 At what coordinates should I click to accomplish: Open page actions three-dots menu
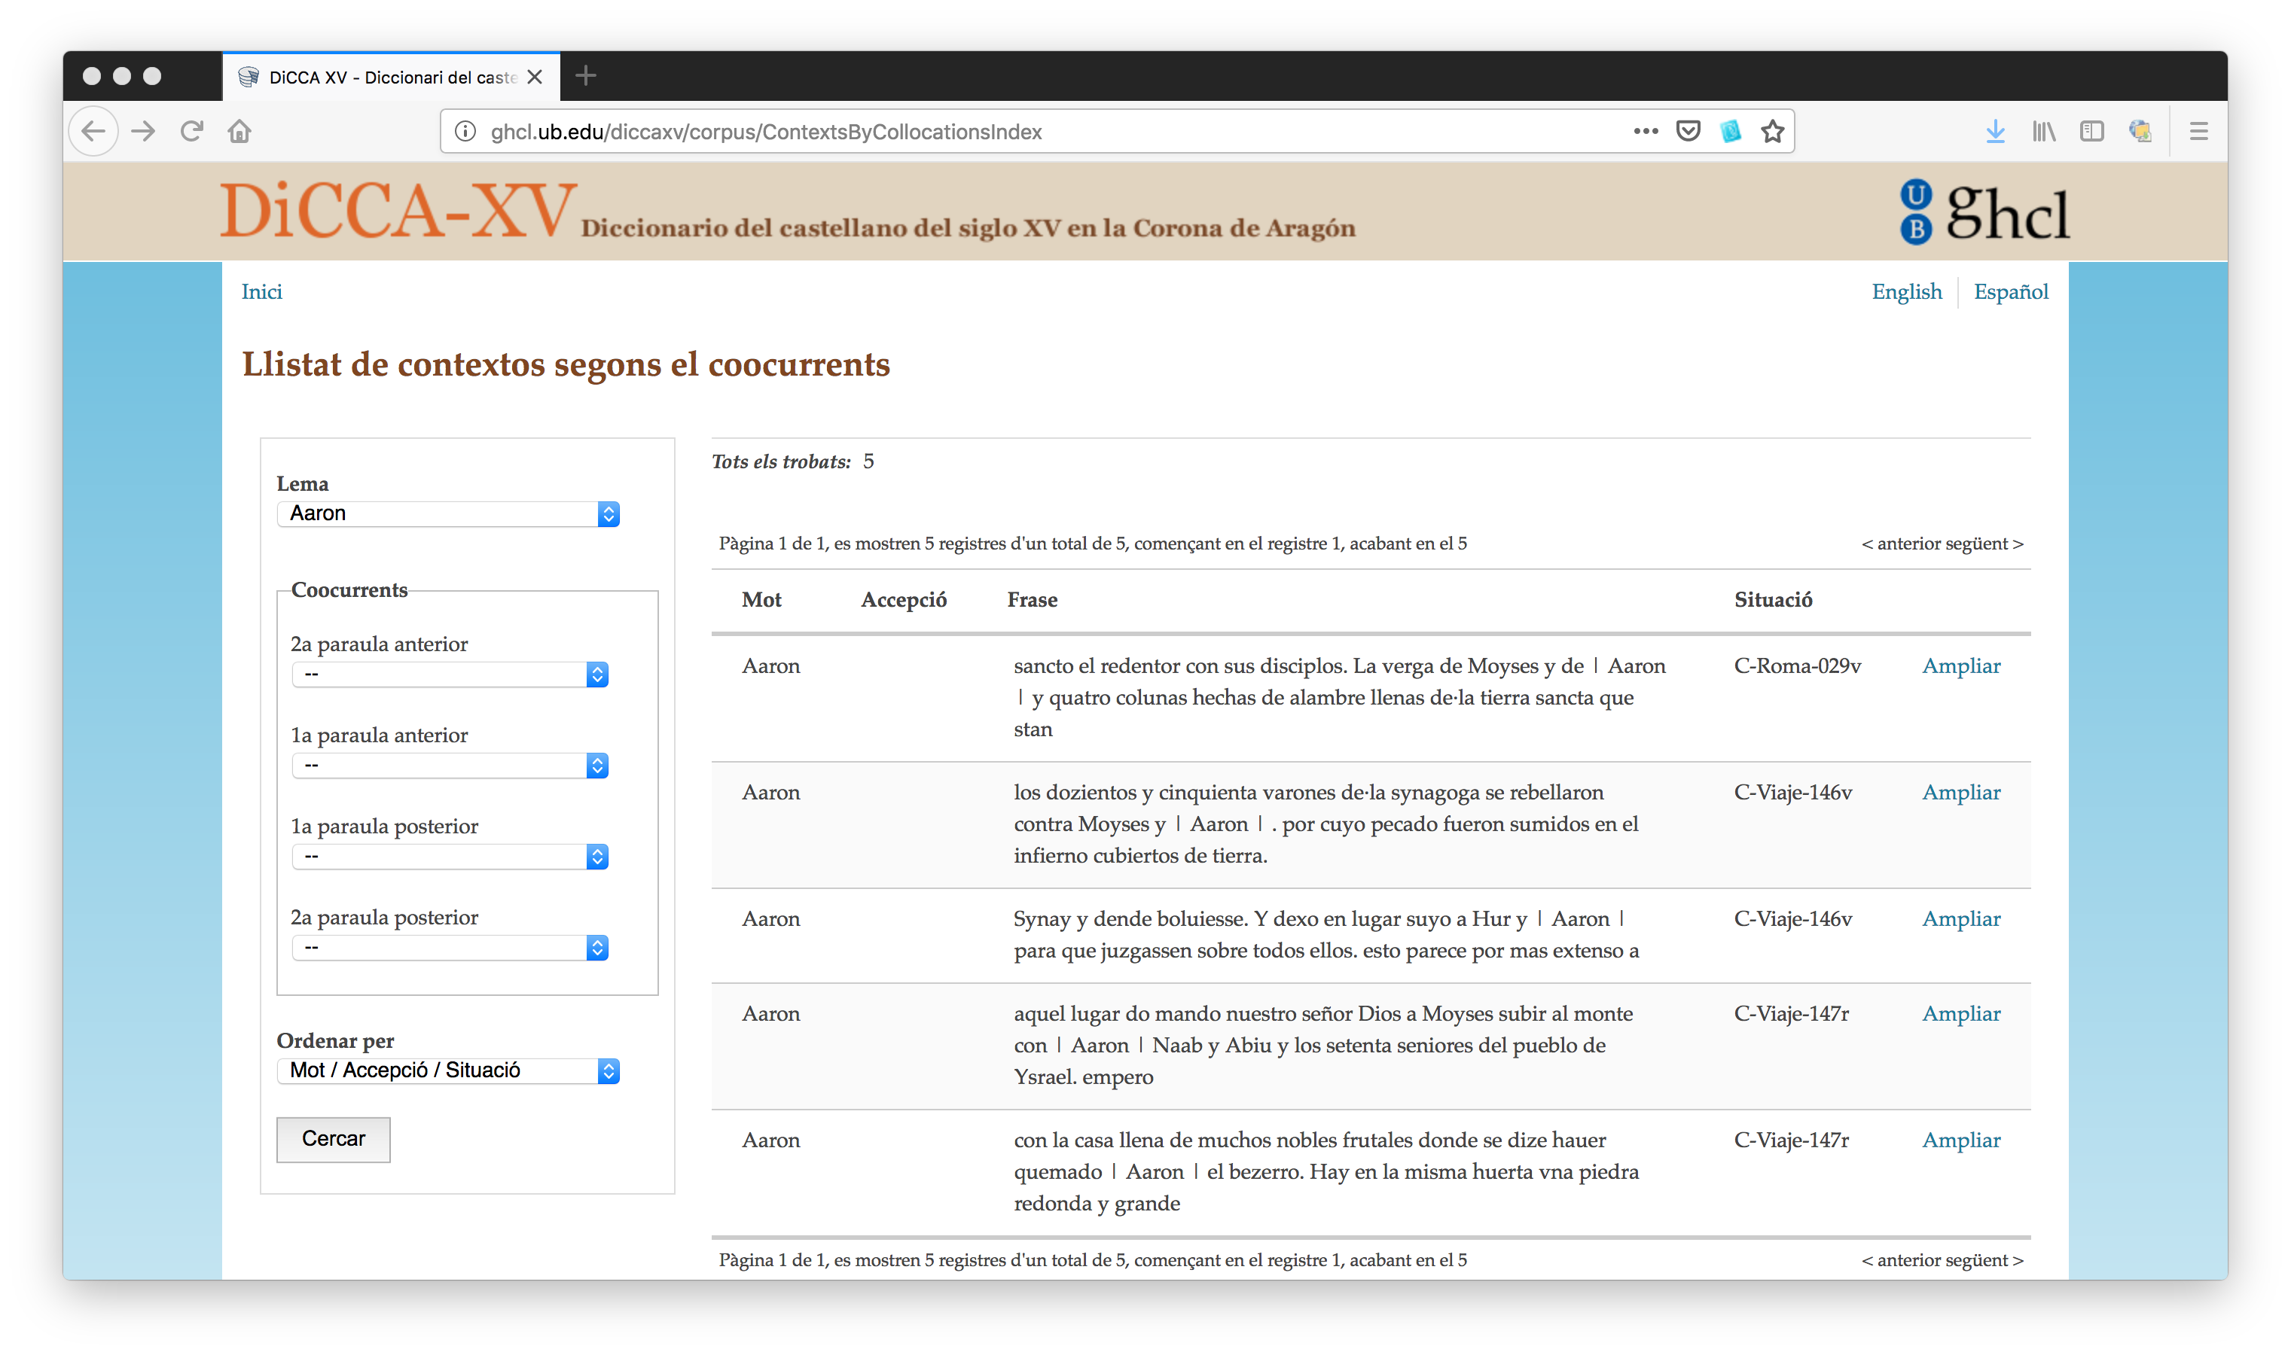(1645, 132)
